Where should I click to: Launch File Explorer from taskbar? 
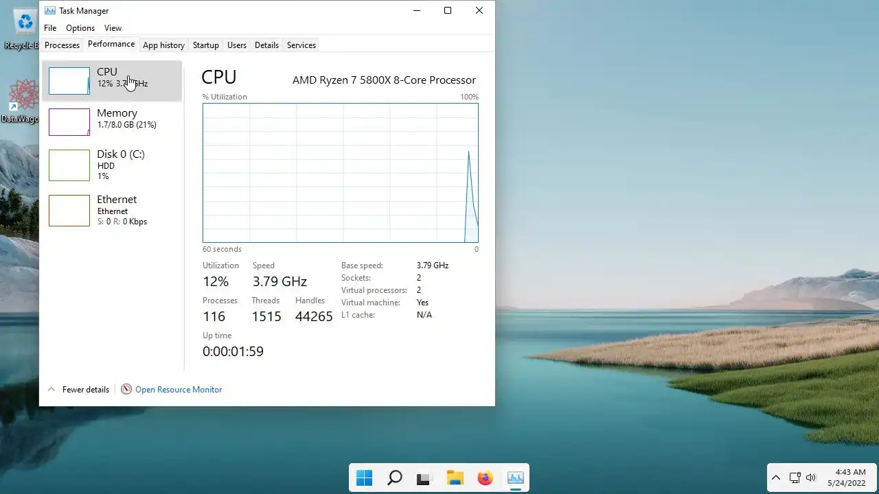[455, 478]
